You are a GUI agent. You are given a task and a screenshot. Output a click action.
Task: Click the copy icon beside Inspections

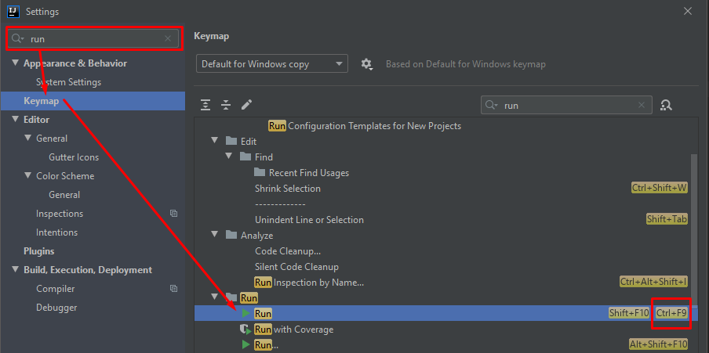174,214
